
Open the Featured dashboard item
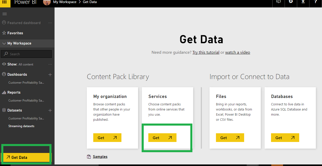coord(24,23)
